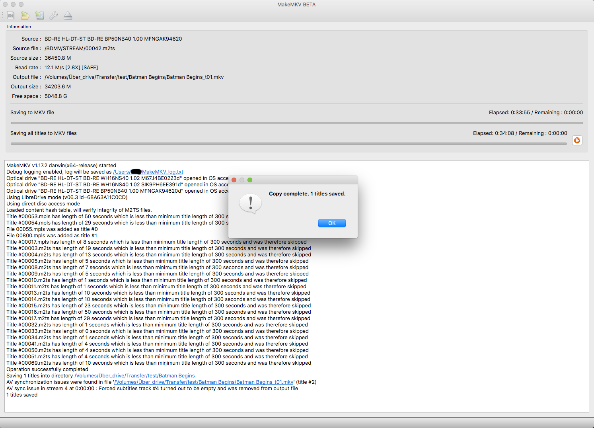Click the green zoom button on the dialog
This screenshot has height=428, width=594.
point(250,180)
